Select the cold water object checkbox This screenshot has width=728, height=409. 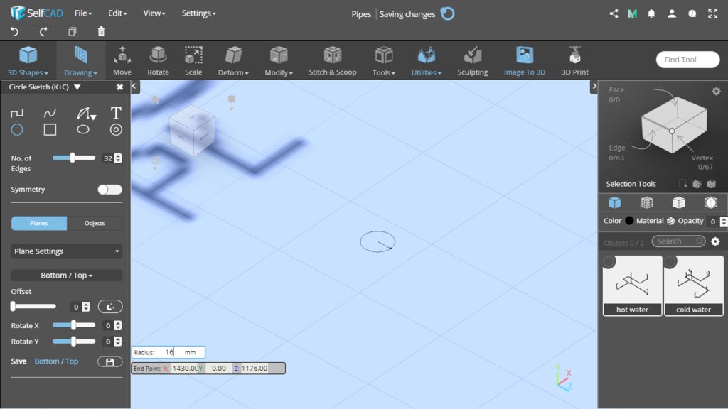tap(670, 262)
